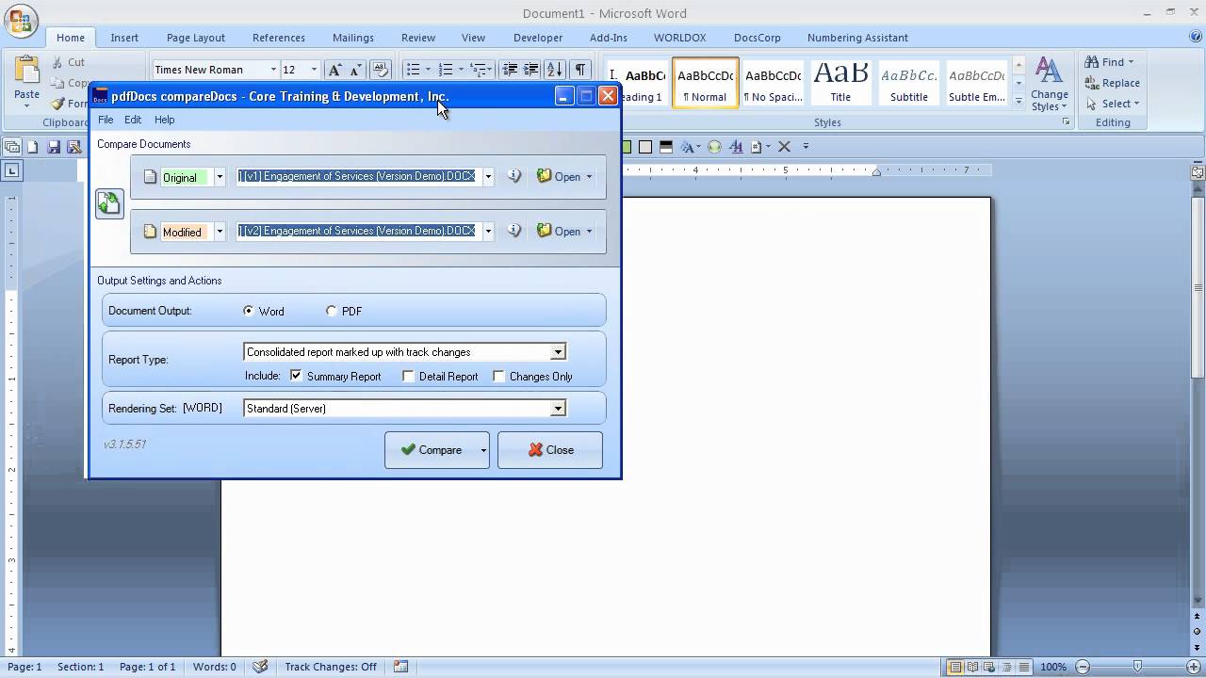
Task: Expand the Report Type dropdown
Action: point(558,352)
